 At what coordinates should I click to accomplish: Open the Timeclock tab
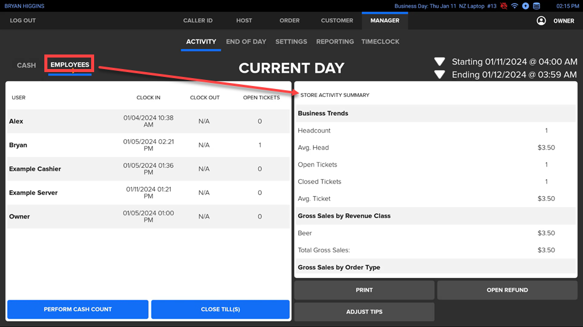pyautogui.click(x=380, y=42)
